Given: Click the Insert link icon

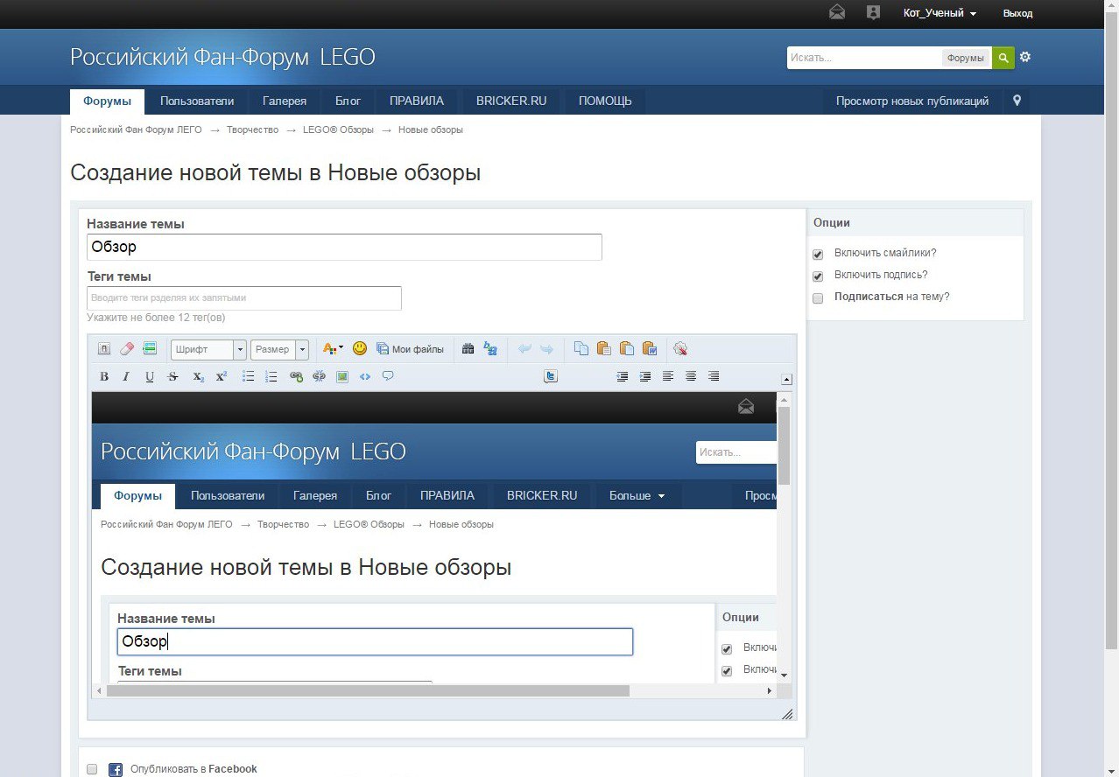Looking at the screenshot, I should pyautogui.click(x=296, y=376).
